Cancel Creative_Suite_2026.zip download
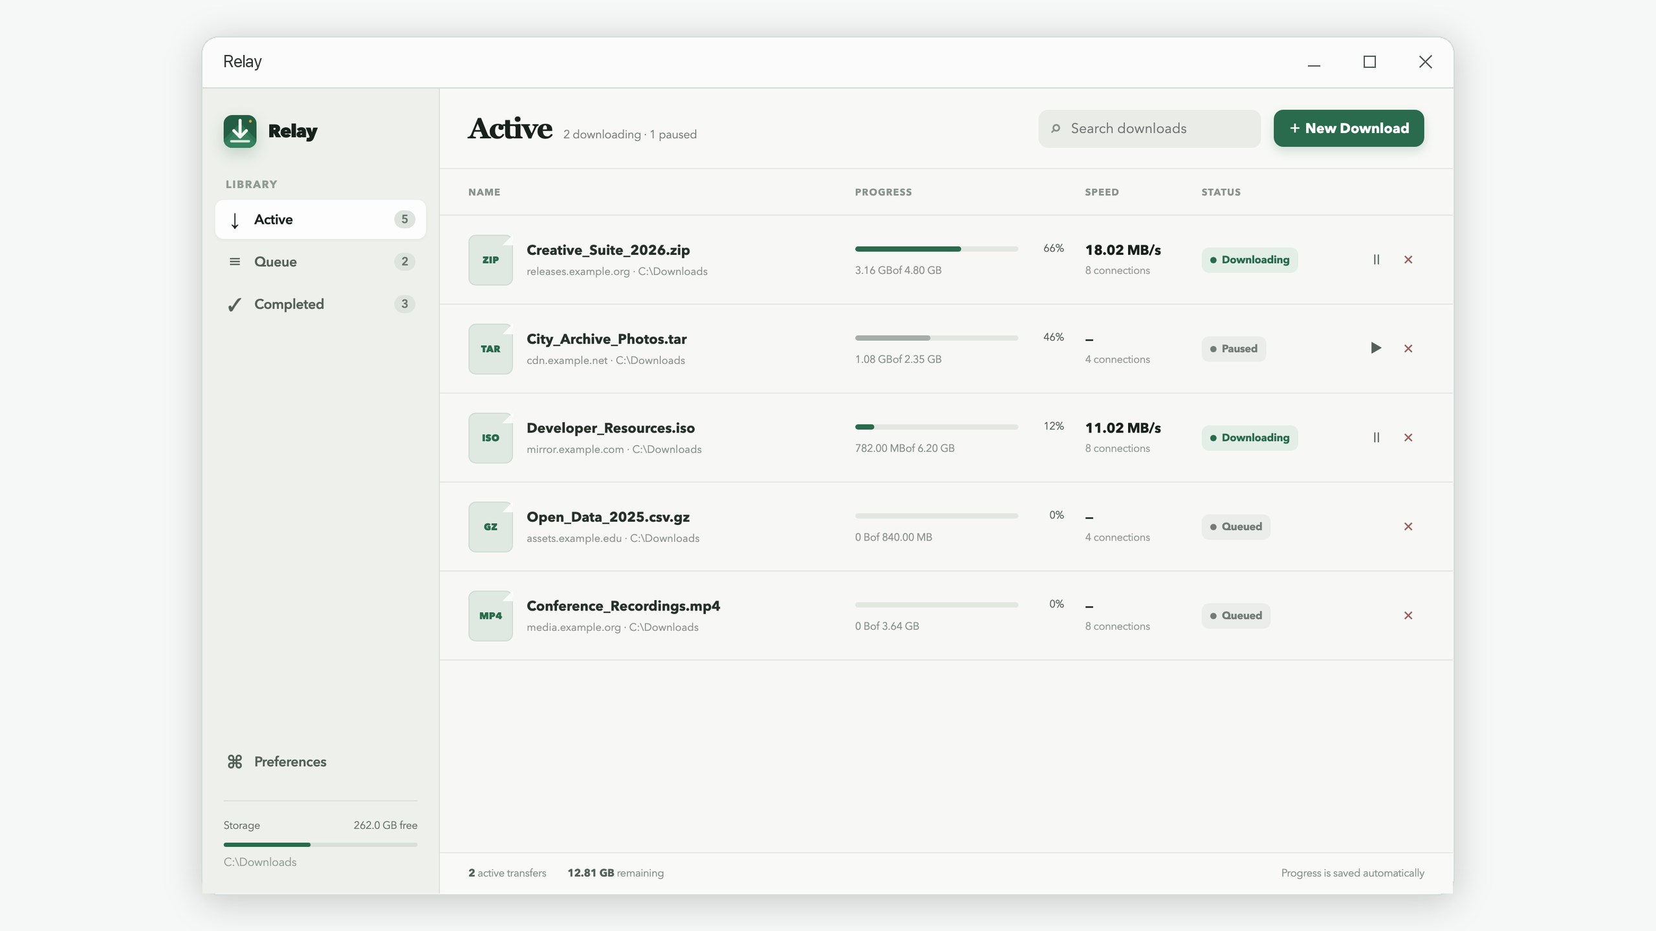This screenshot has width=1656, height=931. pos(1408,259)
